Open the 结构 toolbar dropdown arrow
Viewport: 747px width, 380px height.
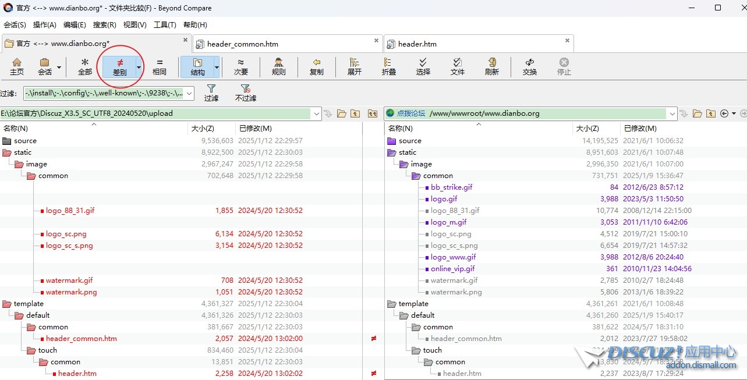(x=217, y=67)
